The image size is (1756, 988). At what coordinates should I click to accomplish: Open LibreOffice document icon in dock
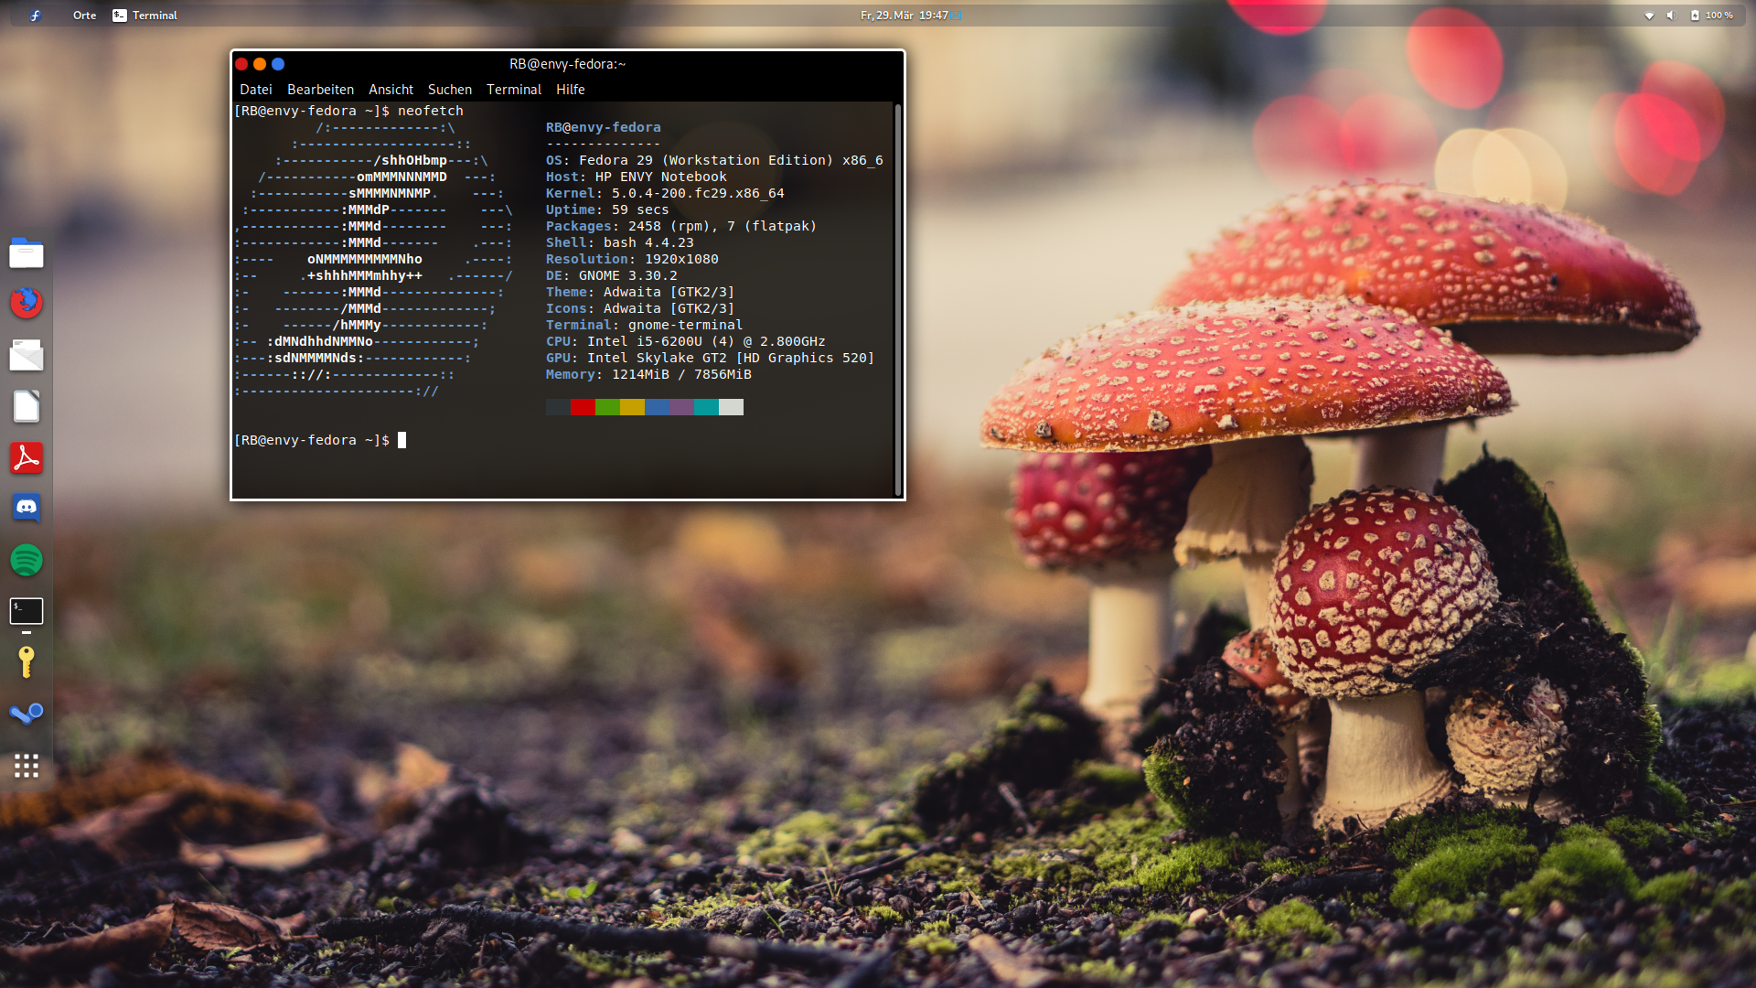27,406
